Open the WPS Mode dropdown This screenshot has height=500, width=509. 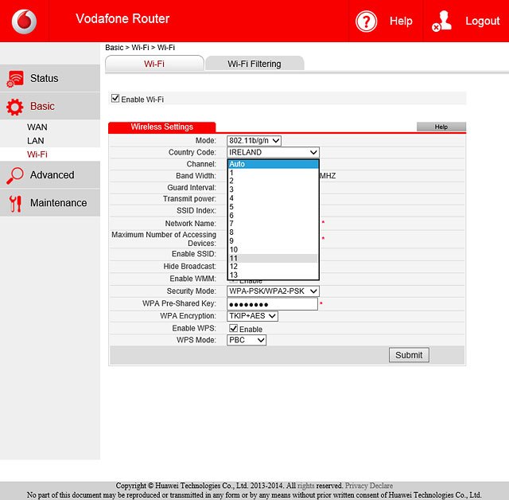point(247,340)
